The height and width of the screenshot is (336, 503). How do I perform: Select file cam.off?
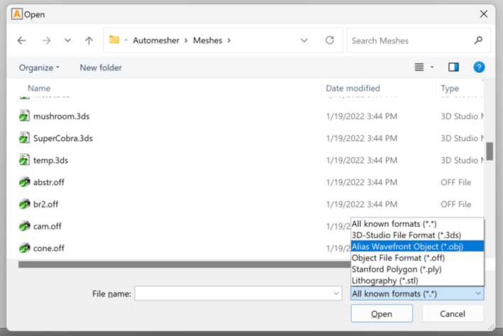coord(47,226)
